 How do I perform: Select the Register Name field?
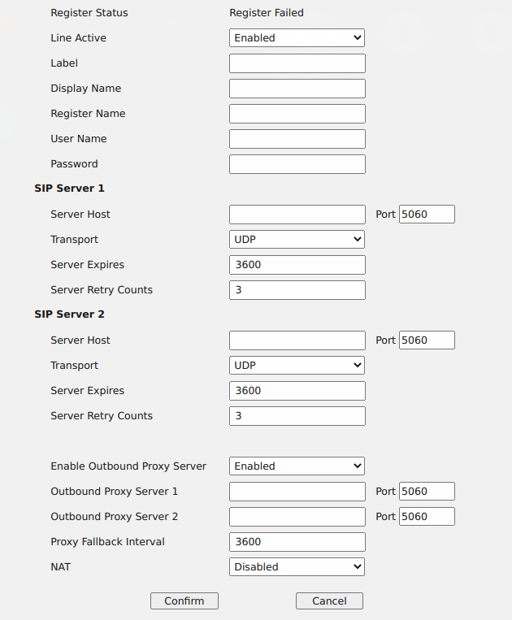pyautogui.click(x=297, y=114)
